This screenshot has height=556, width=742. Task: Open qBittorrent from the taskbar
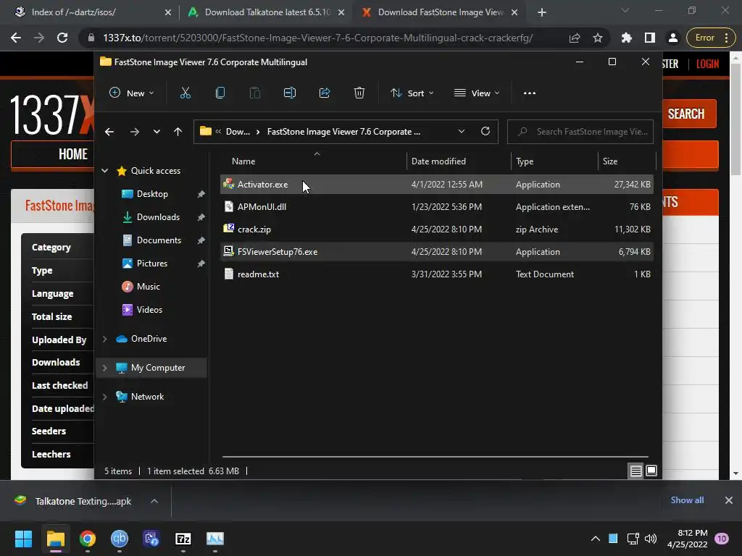tap(120, 539)
